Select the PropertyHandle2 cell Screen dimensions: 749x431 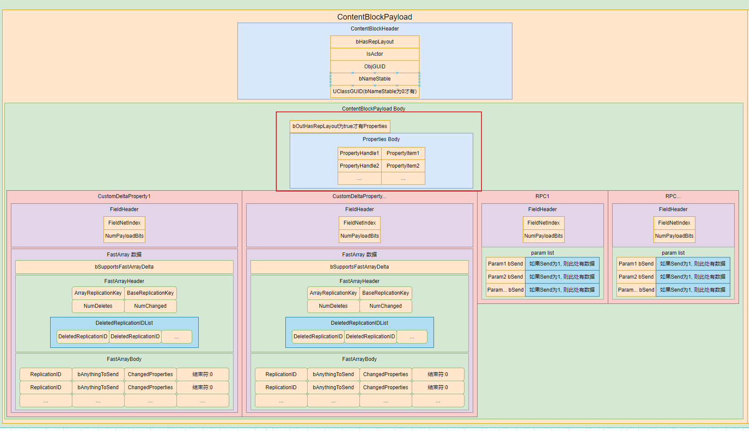coord(359,166)
